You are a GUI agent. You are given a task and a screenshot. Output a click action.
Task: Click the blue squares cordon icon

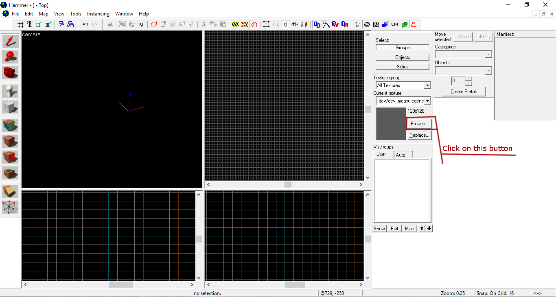coord(385,24)
